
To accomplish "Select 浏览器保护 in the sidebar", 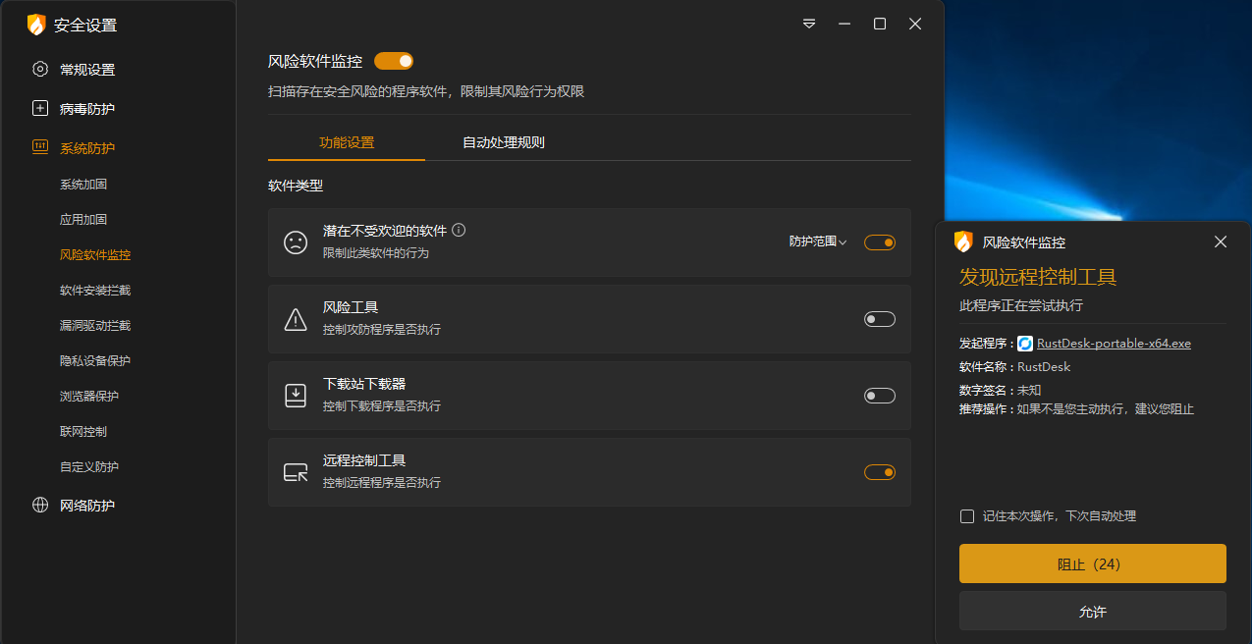I will coord(89,397).
